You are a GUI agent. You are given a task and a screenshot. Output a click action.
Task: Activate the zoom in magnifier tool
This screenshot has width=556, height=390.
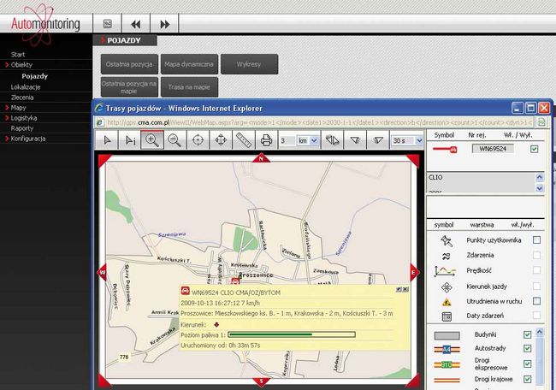(x=153, y=140)
